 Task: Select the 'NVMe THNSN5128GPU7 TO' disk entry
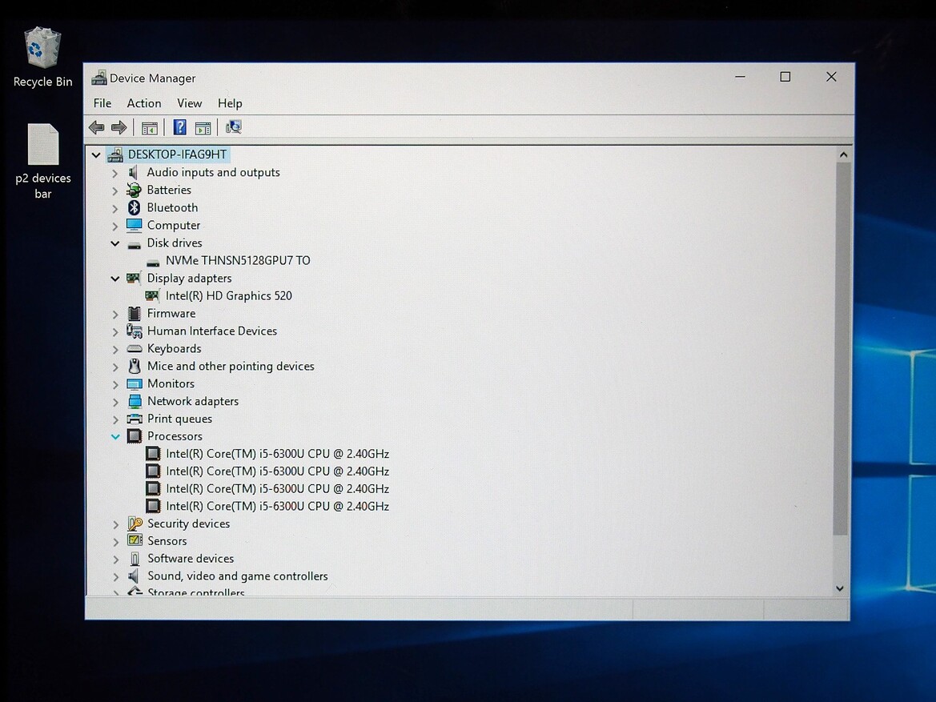coord(238,260)
